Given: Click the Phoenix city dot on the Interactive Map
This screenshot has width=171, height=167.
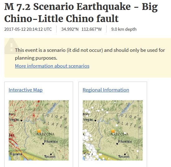Looking at the screenshot, I should [x=43, y=144].
